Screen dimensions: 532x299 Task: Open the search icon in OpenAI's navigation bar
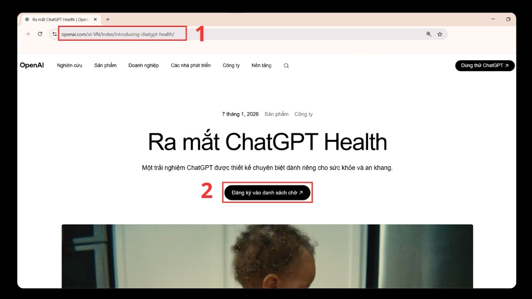286,65
